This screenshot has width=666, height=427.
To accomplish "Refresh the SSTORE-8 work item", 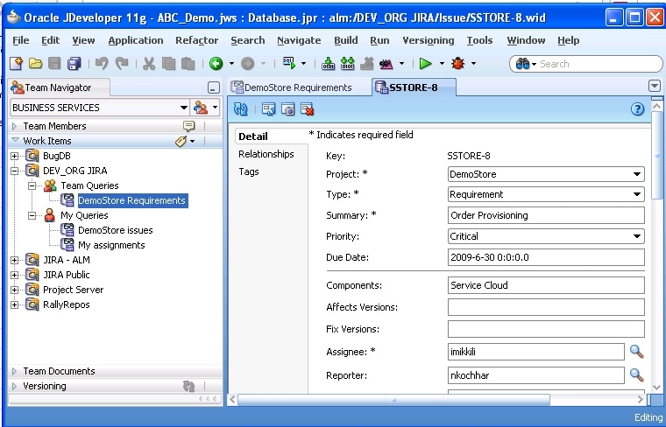I will click(x=241, y=109).
